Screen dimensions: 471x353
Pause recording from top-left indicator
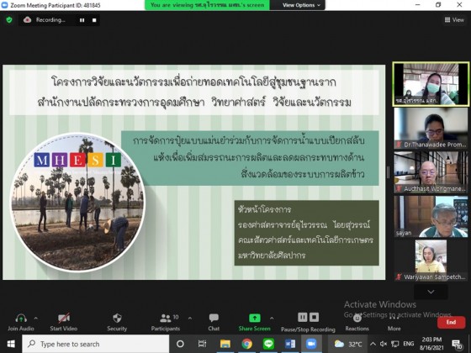(x=82, y=20)
